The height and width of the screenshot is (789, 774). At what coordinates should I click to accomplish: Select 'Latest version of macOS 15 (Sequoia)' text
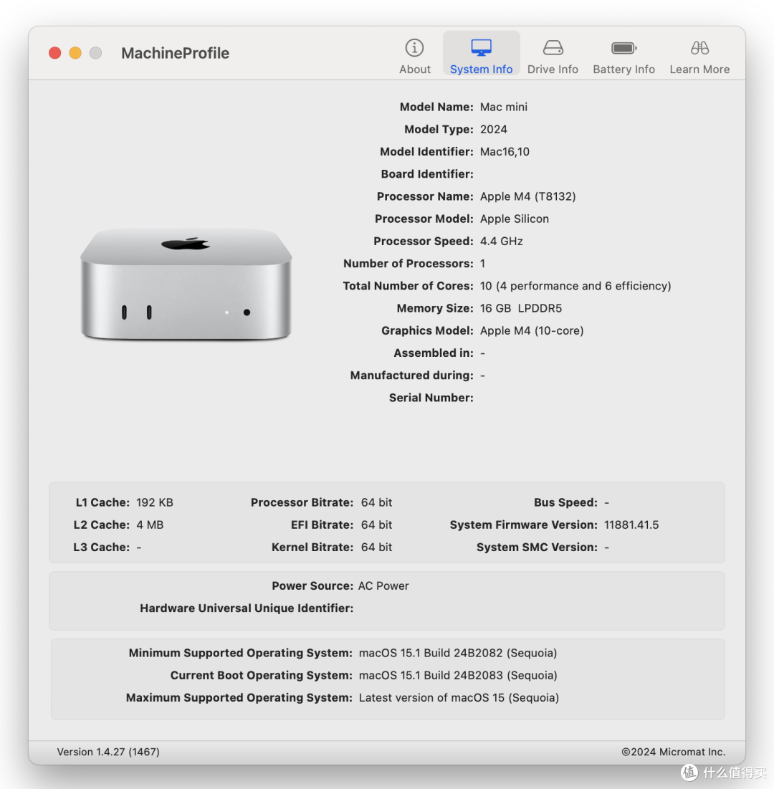click(459, 697)
